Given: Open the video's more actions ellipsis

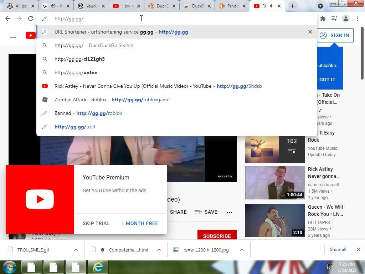Looking at the screenshot, I should pos(230,212).
